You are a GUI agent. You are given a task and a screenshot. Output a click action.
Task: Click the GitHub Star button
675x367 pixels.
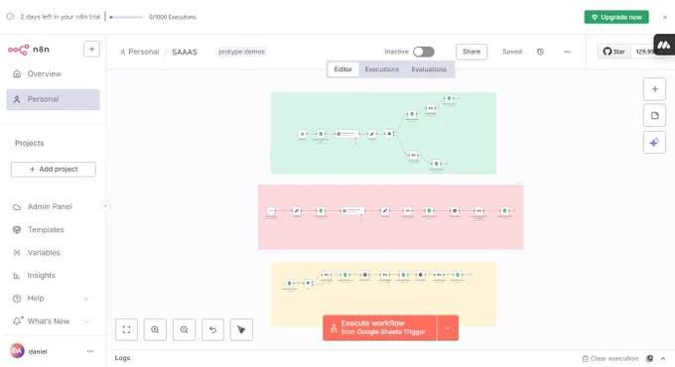pos(613,52)
